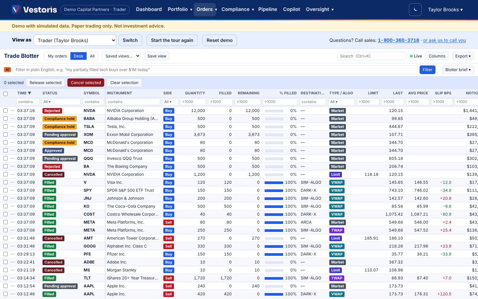Screen dimensions: 478x299
Task: Open row actions menu for the SPY order
Action: (x=13, y=190)
